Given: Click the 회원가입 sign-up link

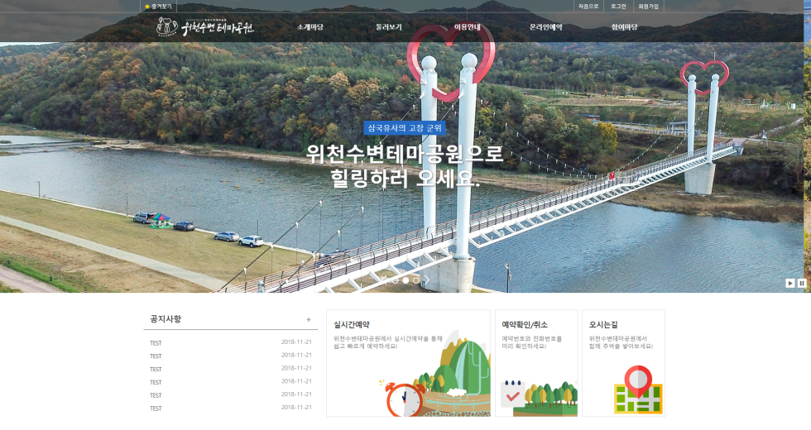Looking at the screenshot, I should point(648,6).
